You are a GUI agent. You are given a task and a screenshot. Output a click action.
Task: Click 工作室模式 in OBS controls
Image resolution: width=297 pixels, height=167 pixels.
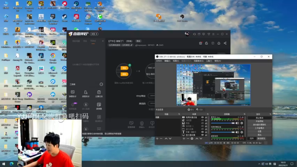[x=259, y=128]
